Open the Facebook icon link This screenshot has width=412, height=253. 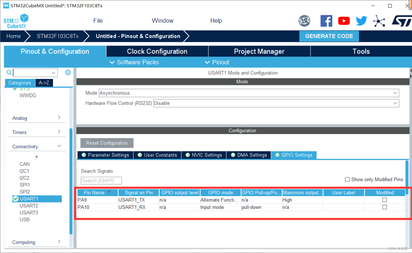click(326, 21)
